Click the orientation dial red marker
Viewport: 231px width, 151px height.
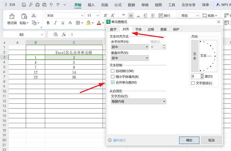click(x=215, y=56)
